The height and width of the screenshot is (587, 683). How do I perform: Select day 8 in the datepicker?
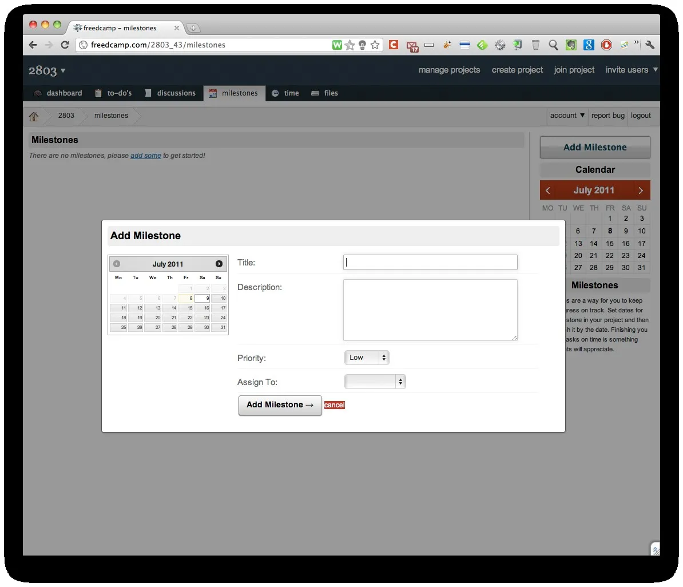point(186,298)
